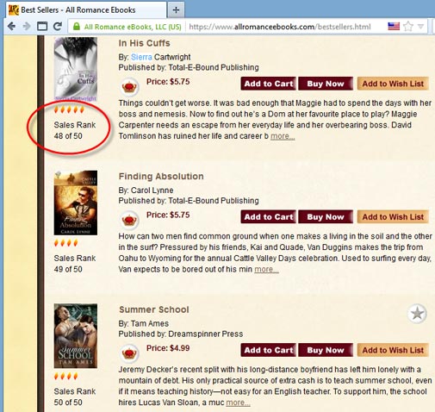This screenshot has width=435, height=412.
Task: Click 'Price: $5.75' on Finding Absolution
Action: pos(168,215)
